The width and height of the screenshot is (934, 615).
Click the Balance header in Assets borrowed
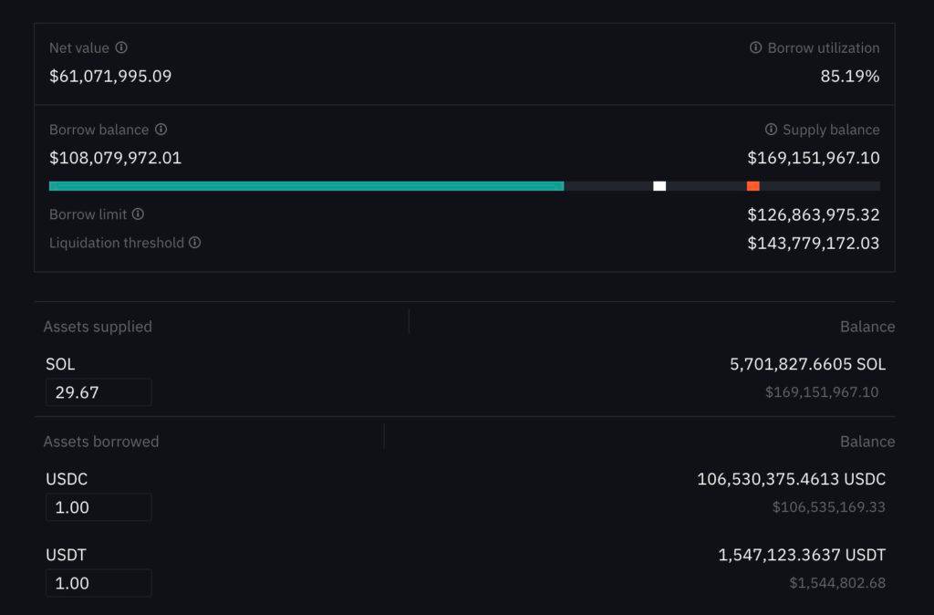point(867,442)
